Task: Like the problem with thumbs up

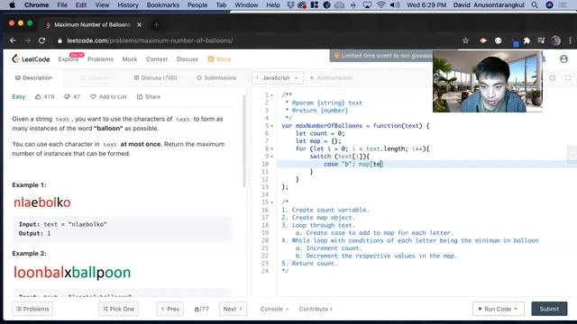Action: 44,96
